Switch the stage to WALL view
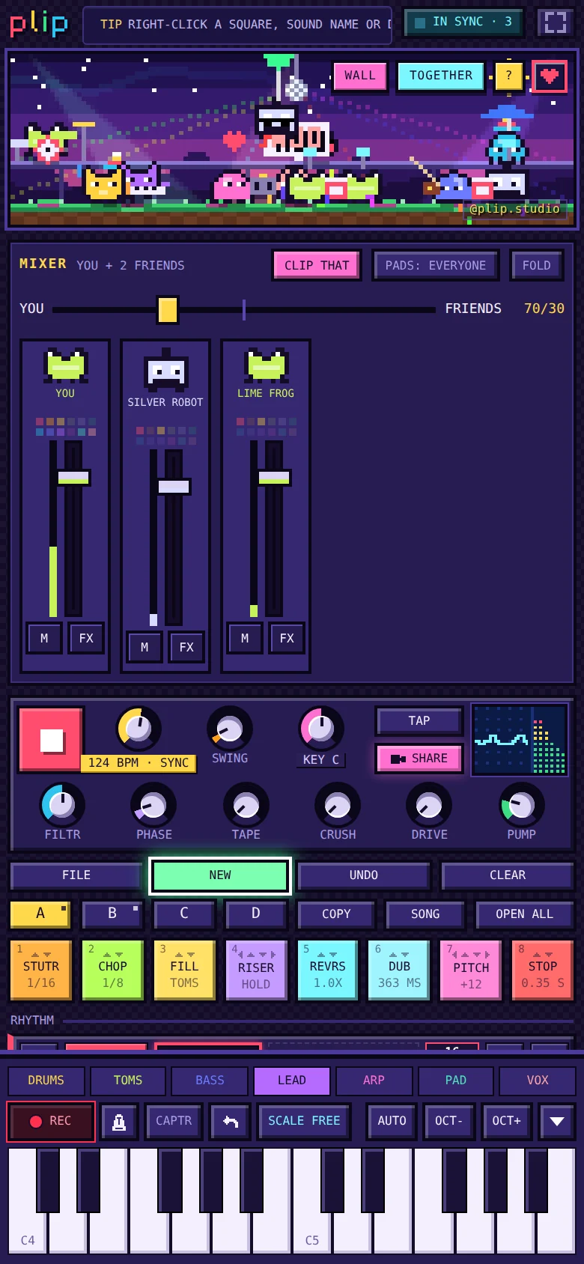 (x=360, y=76)
